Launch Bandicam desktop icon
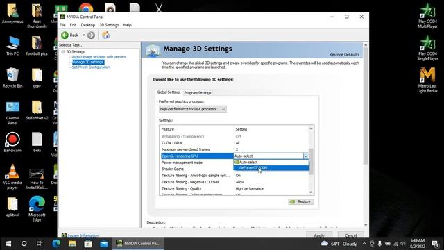Image resolution: width=444 pixels, height=250 pixels. click(12, 142)
